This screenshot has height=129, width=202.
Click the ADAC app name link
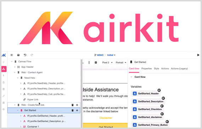(x=100, y=55)
